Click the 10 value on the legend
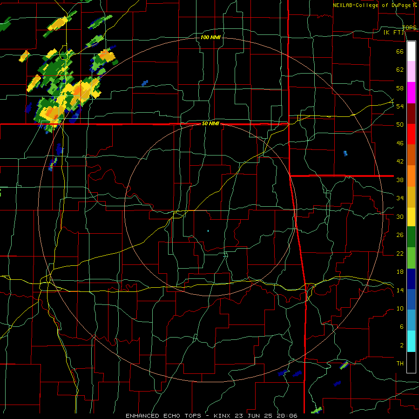Screen dimensions: 419x419 (x=400, y=309)
